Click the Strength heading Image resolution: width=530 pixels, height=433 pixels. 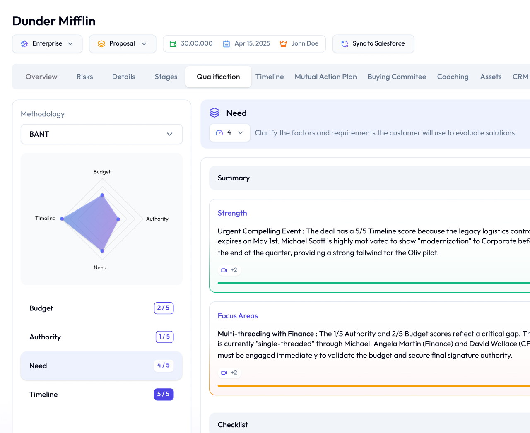[x=232, y=213]
